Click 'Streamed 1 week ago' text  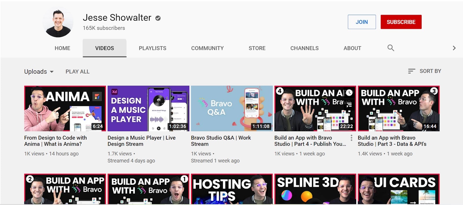(x=215, y=161)
